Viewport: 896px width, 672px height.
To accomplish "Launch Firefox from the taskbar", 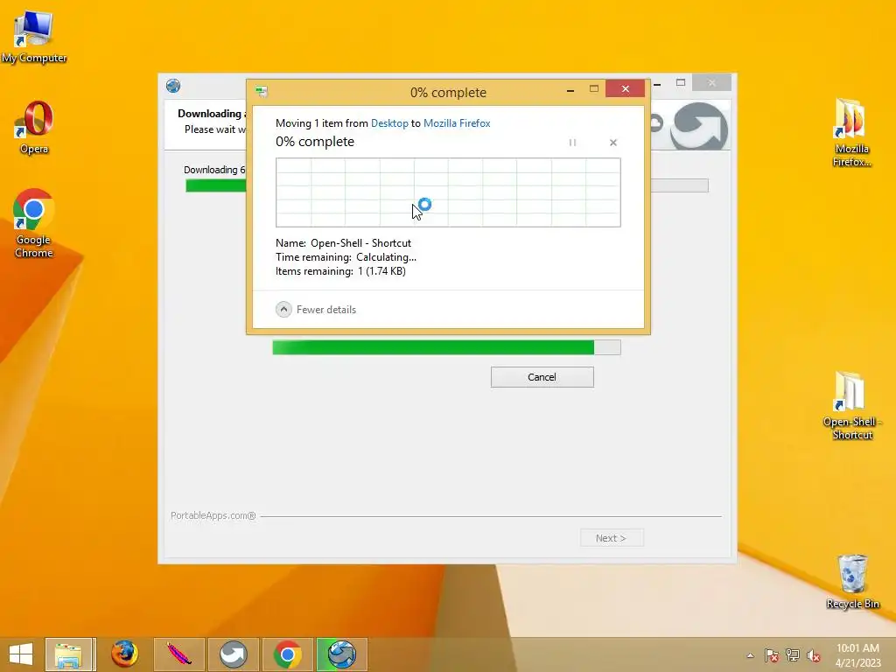I will click(124, 654).
